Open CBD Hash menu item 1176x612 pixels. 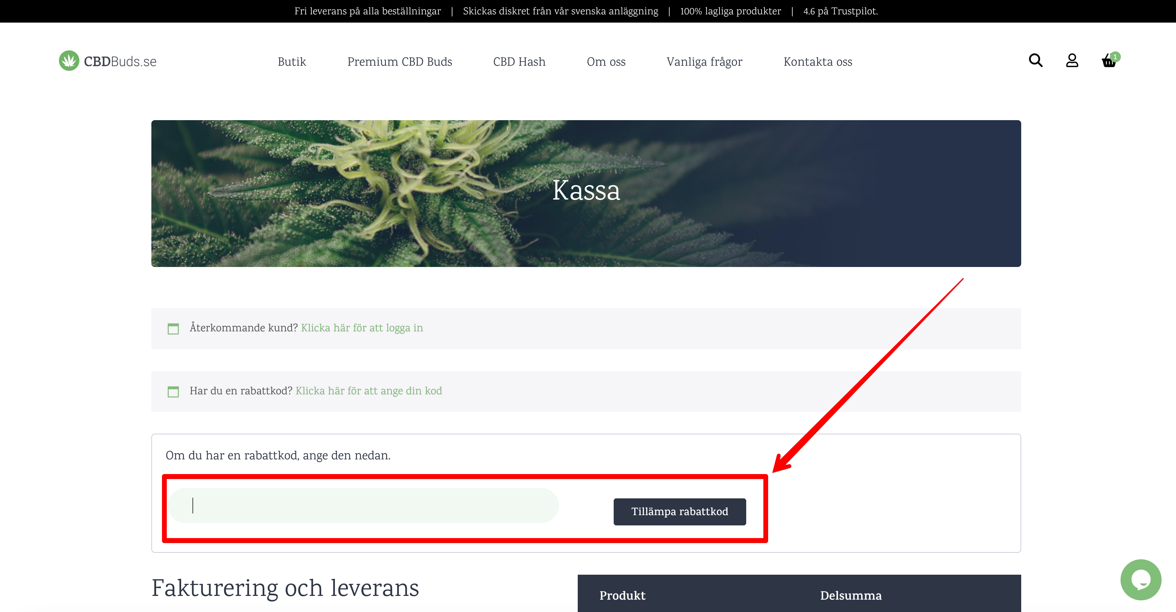click(x=519, y=62)
